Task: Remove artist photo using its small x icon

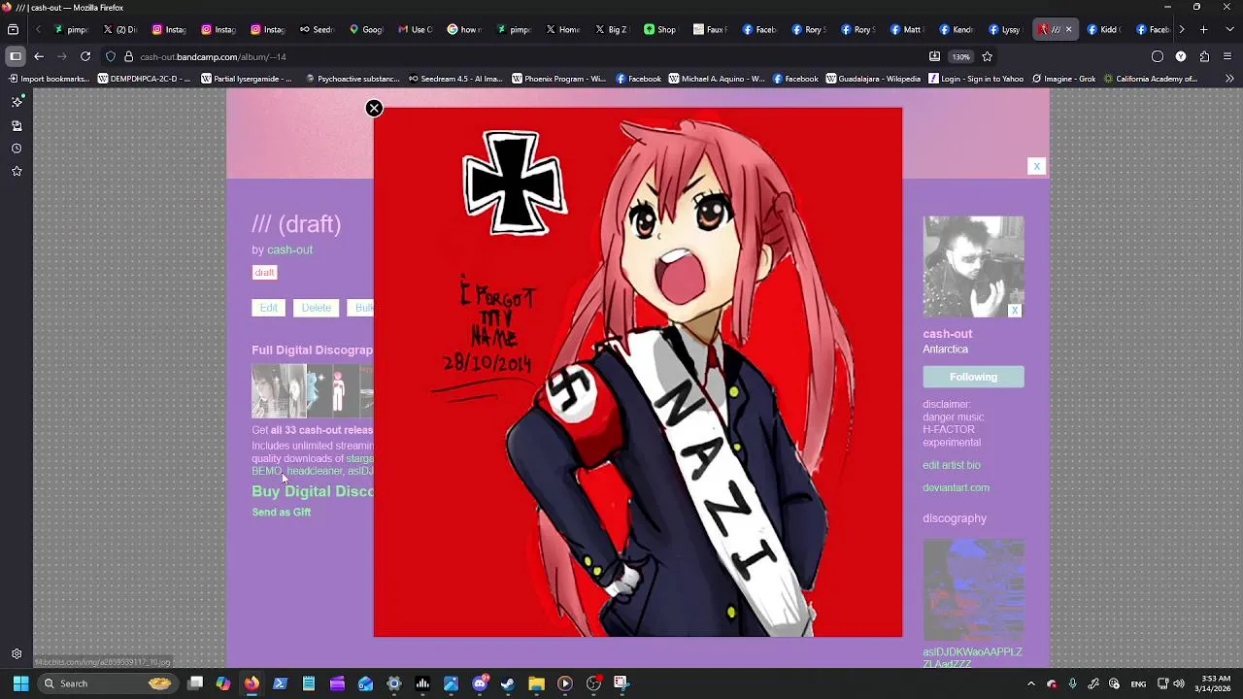Action: [x=1015, y=311]
